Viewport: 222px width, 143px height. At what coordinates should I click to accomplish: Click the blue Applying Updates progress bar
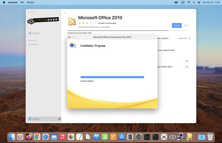tap(112, 77)
